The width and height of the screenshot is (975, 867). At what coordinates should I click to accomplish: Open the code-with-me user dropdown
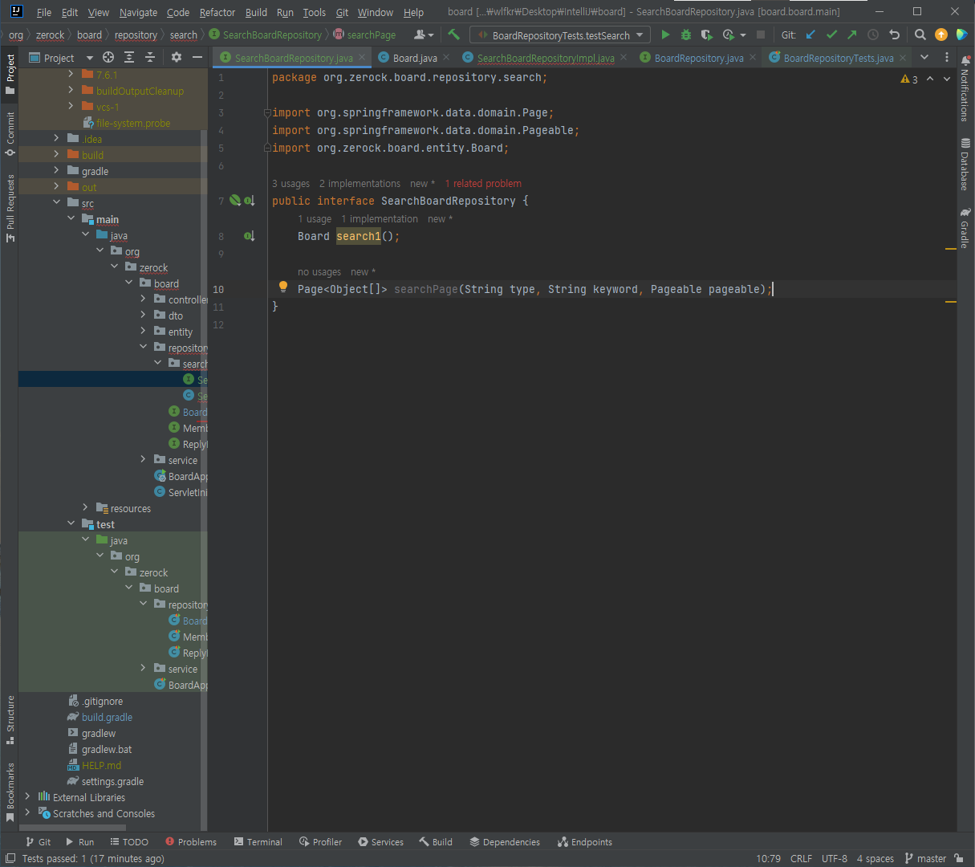pos(424,35)
